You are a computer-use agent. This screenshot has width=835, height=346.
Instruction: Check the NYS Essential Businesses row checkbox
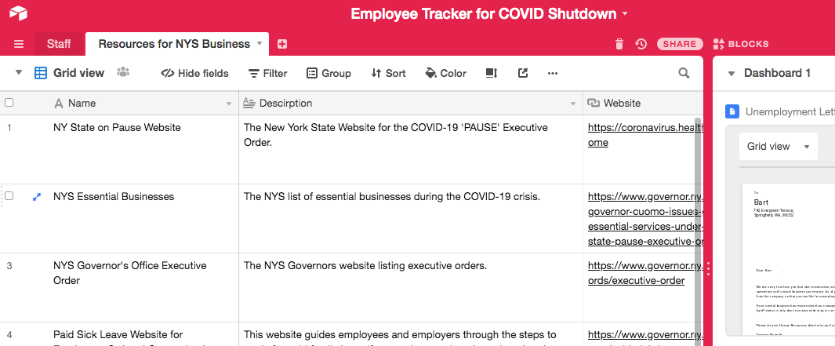click(x=9, y=196)
